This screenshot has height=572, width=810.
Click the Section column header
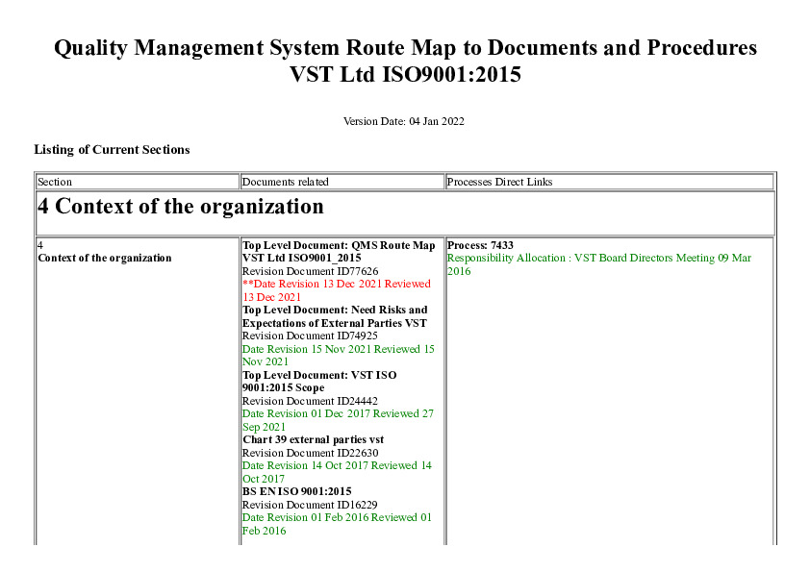click(55, 182)
